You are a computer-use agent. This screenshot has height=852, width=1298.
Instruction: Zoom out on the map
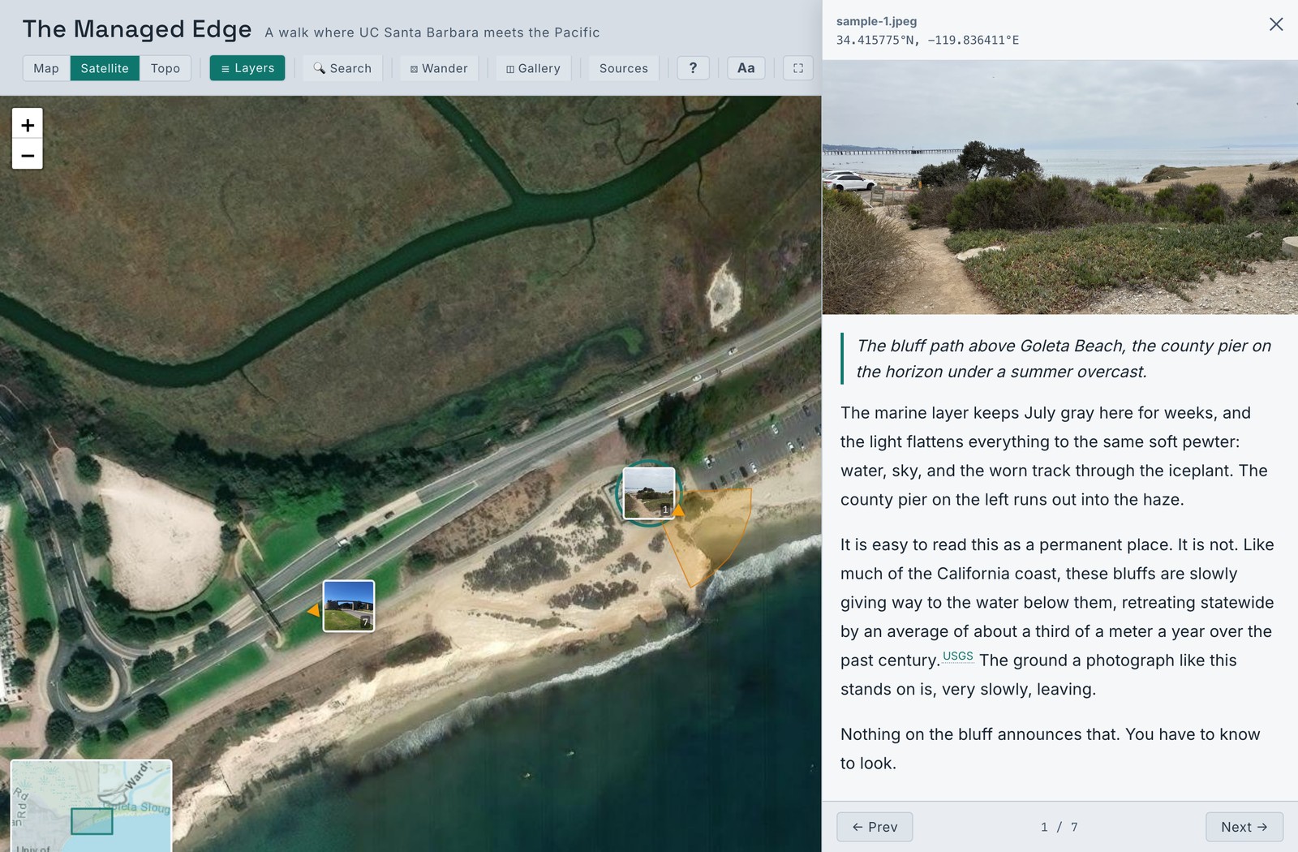pyautogui.click(x=28, y=154)
